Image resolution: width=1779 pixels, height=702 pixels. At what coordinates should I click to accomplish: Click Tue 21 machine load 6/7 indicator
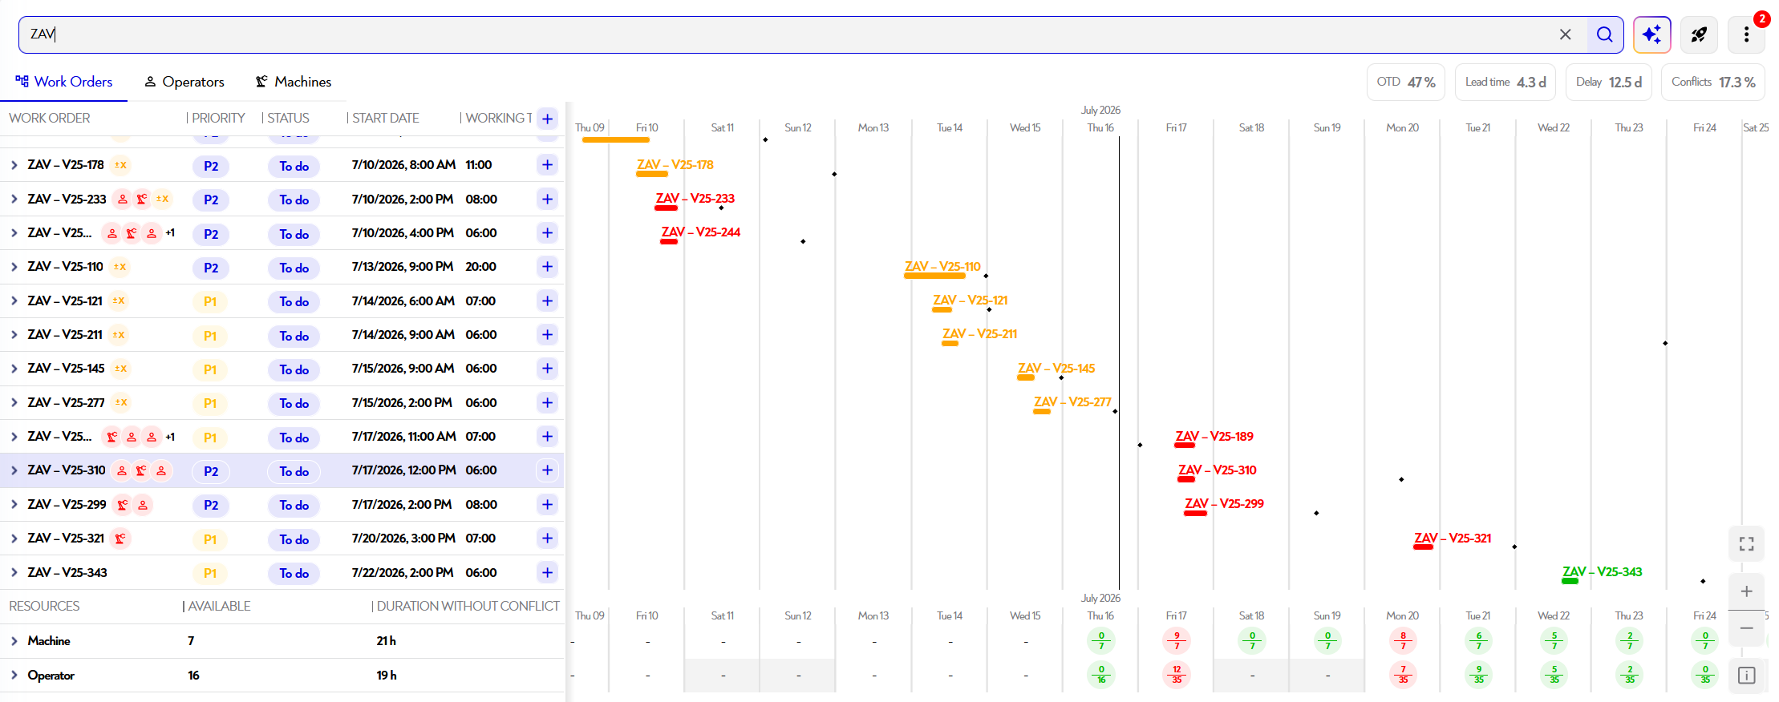(x=1479, y=641)
